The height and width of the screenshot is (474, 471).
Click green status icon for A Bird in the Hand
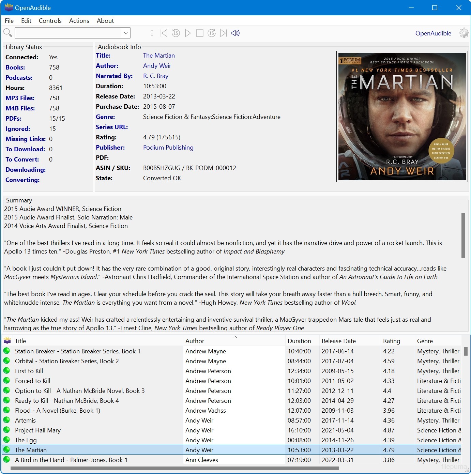pyautogui.click(x=6, y=460)
